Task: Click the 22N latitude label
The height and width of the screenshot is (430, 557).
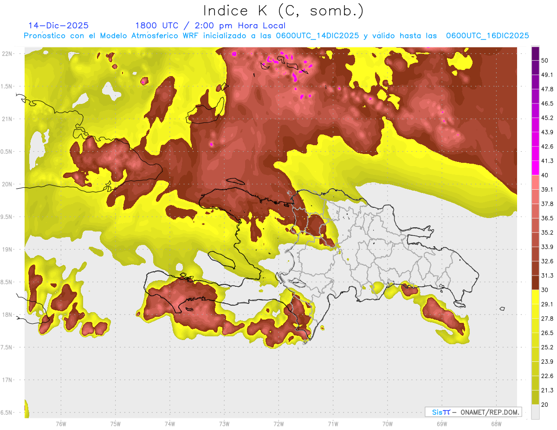Action: (7, 54)
